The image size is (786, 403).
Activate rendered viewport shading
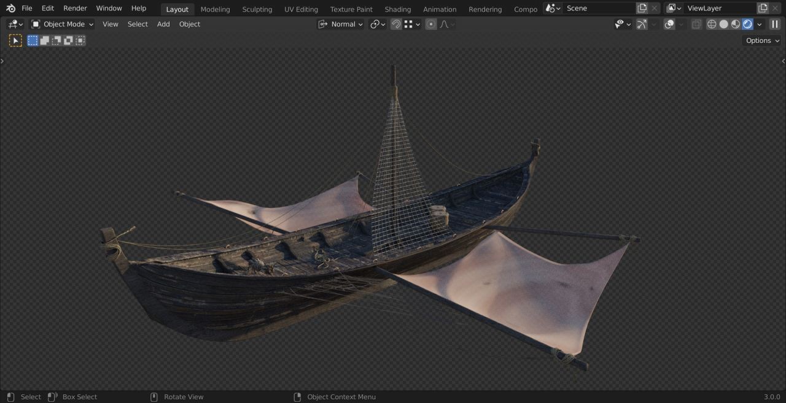pyautogui.click(x=747, y=24)
